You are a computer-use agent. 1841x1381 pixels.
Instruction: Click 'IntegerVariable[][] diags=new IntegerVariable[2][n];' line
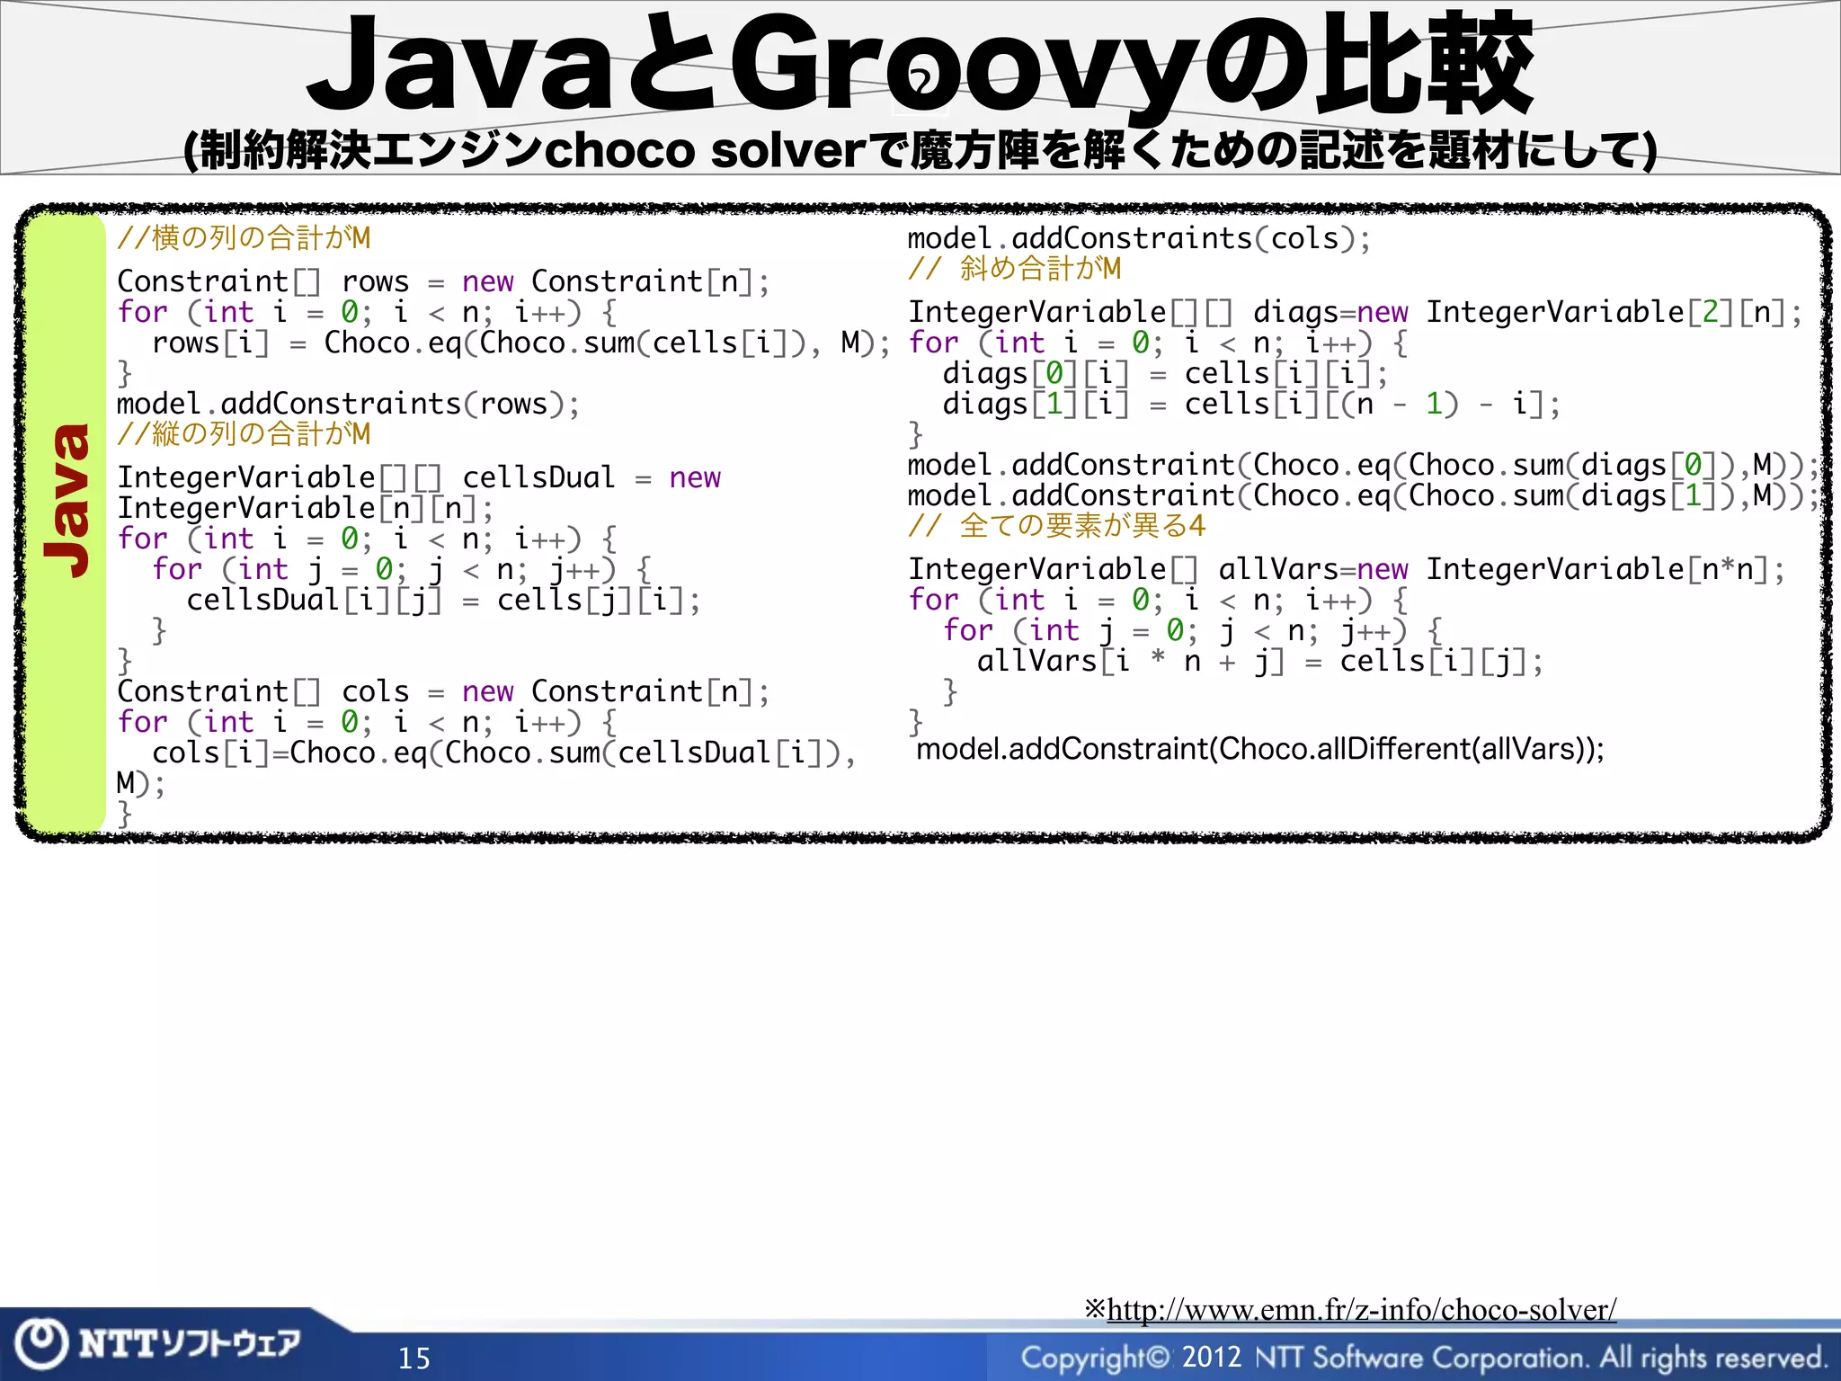(1356, 312)
